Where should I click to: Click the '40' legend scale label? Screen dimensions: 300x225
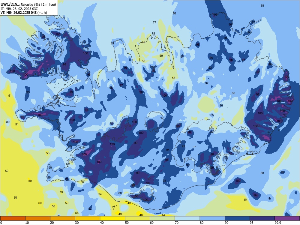tap(102, 223)
